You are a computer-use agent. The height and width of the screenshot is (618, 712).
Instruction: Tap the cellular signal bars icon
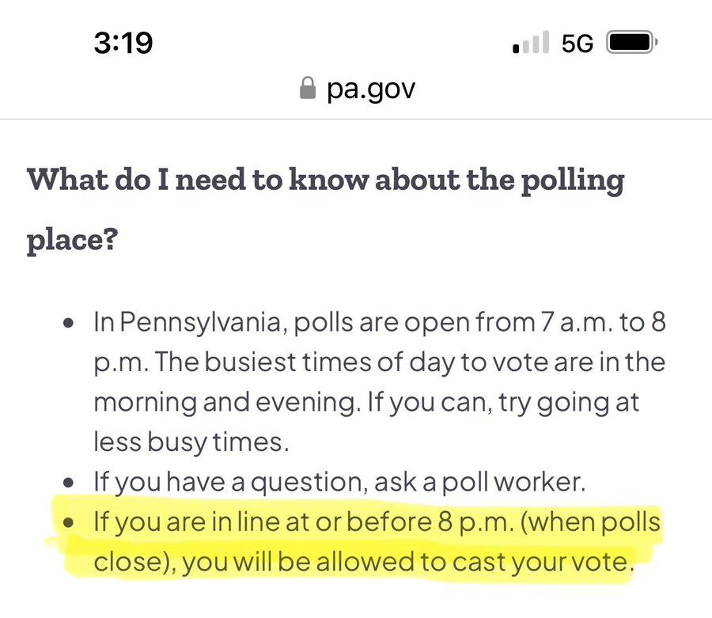point(531,44)
